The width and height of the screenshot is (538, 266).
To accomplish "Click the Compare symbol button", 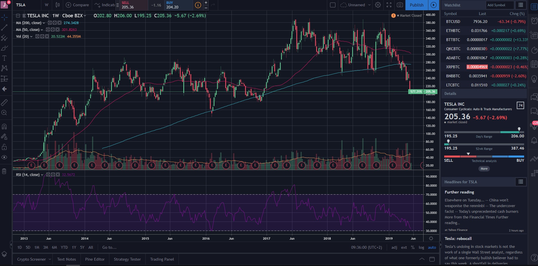I will (x=77, y=5).
